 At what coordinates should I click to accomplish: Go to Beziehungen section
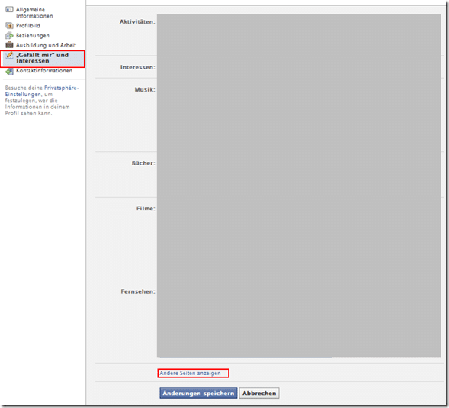(x=33, y=36)
